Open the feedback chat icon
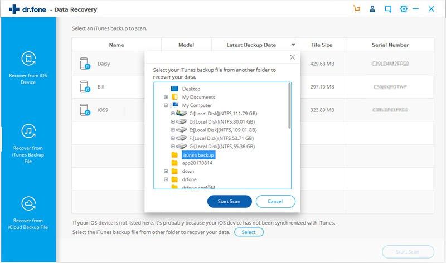446x263 pixels. (x=387, y=9)
